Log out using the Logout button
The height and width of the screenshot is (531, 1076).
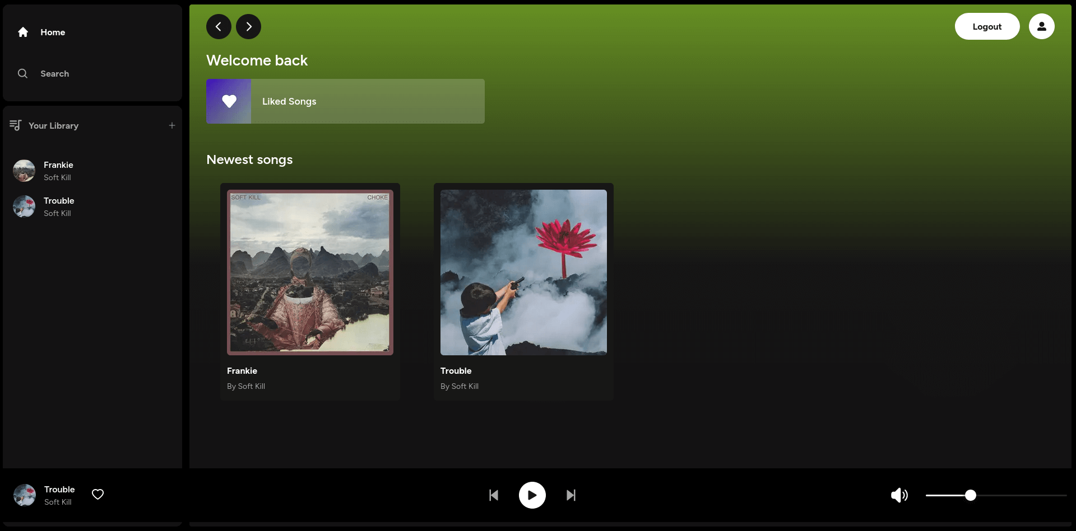coord(987,26)
